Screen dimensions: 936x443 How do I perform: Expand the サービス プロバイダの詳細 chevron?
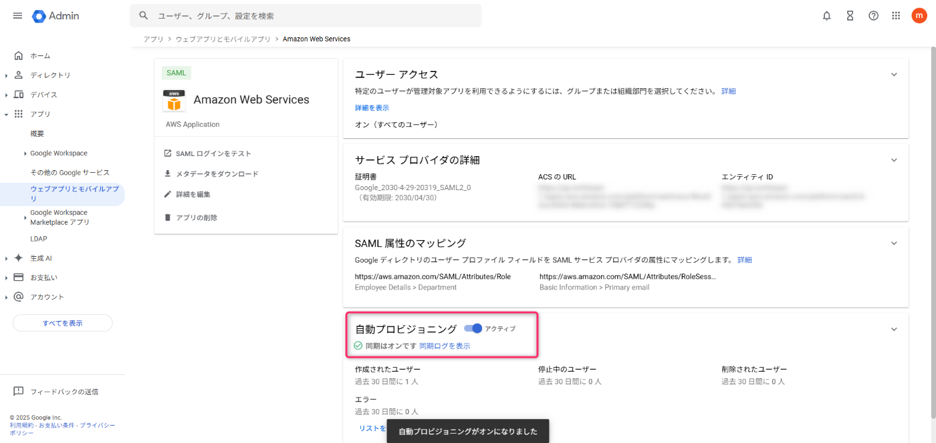894,160
